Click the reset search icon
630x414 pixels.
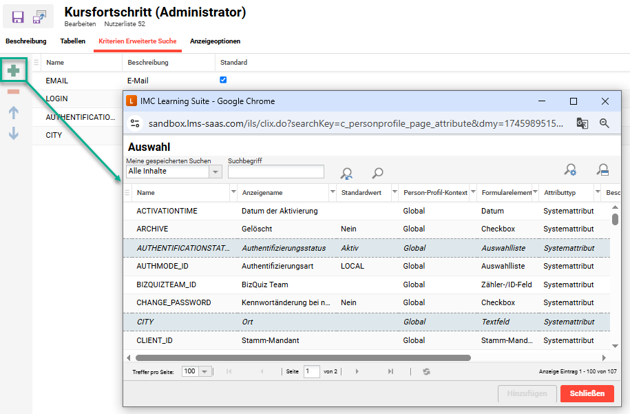coord(347,174)
